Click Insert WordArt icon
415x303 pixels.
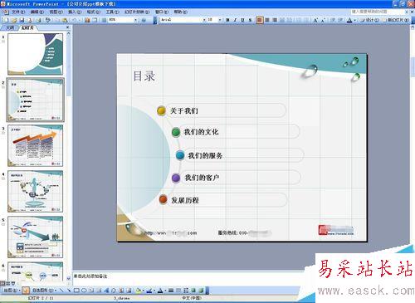[x=106, y=291]
